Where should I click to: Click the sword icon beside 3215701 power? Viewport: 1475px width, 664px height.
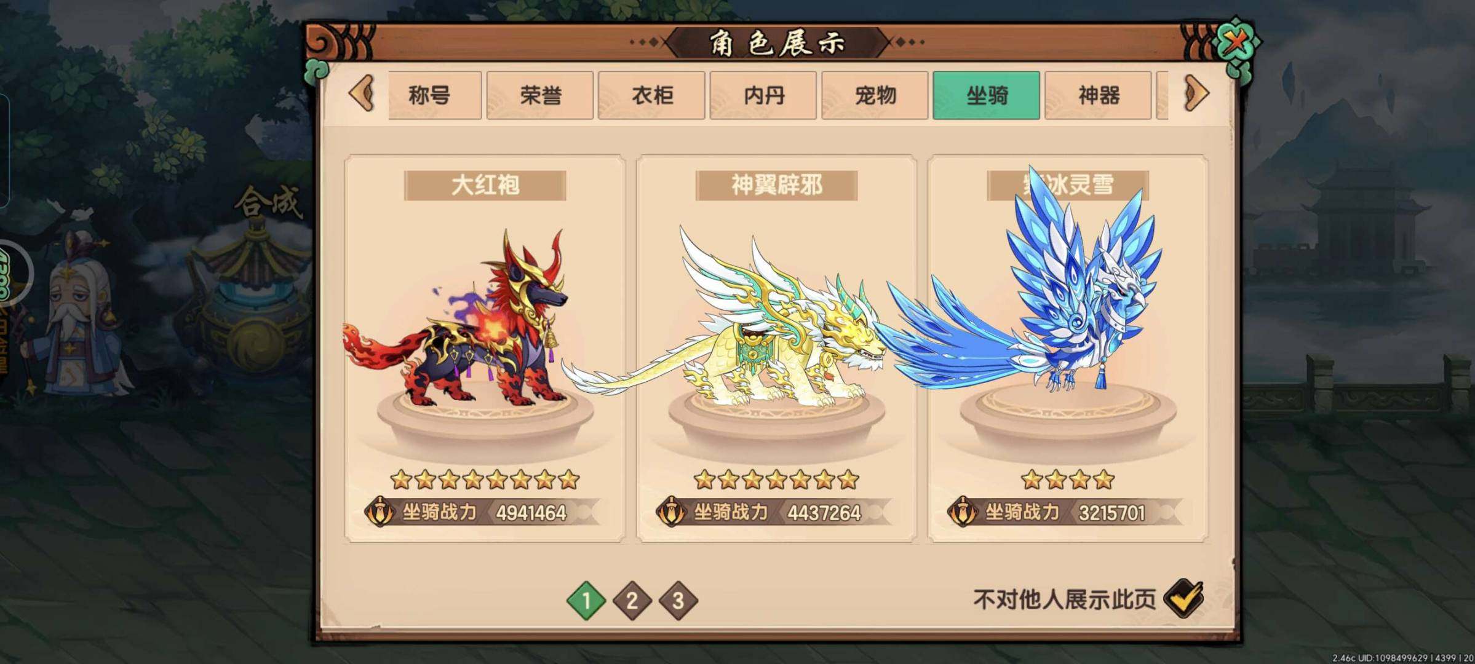click(963, 512)
